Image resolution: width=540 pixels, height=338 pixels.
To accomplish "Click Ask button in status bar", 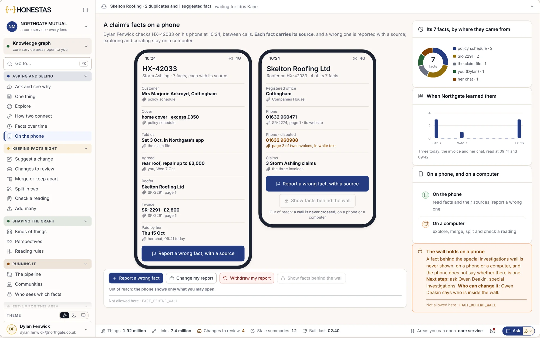I will pos(513,331).
